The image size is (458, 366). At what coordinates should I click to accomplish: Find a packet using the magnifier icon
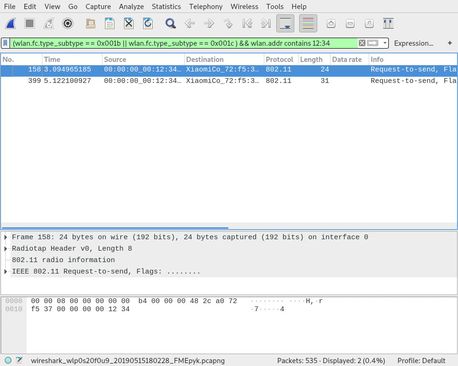tap(170, 23)
